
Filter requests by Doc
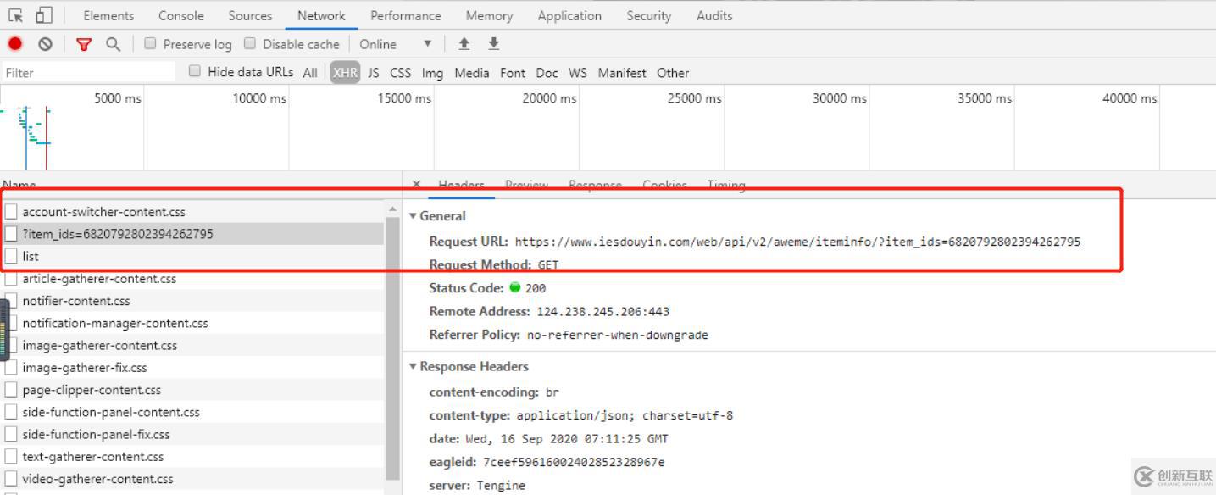coord(547,73)
